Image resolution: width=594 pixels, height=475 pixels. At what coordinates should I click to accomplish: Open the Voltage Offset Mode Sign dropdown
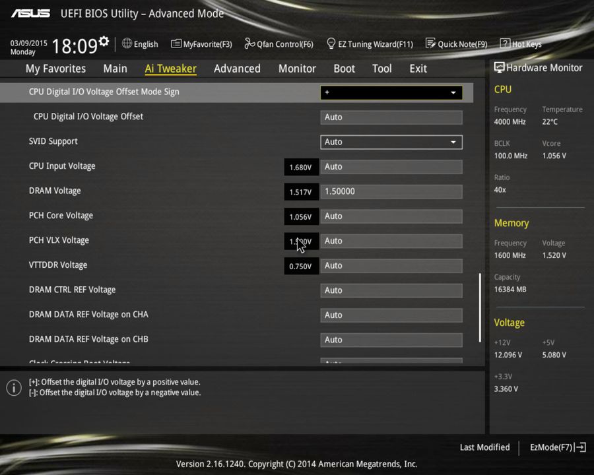point(391,92)
